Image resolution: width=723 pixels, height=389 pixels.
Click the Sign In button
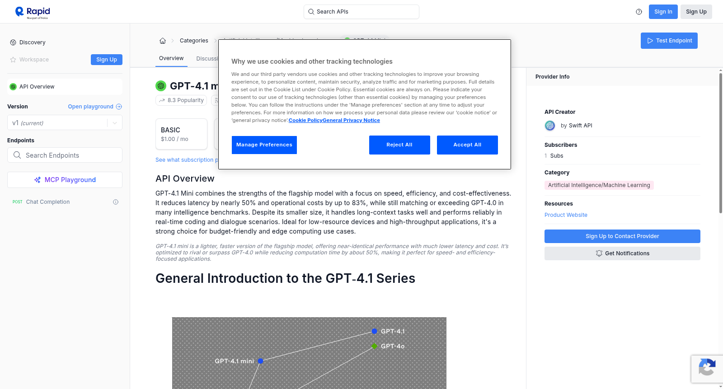pos(663,12)
